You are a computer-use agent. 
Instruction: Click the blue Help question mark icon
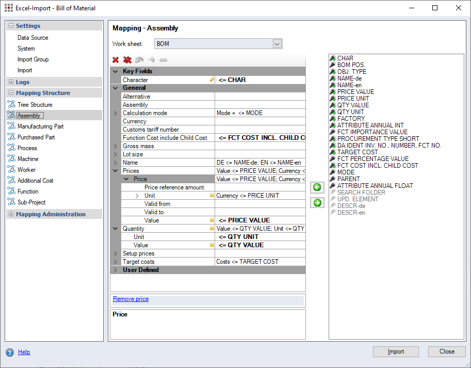click(x=10, y=353)
